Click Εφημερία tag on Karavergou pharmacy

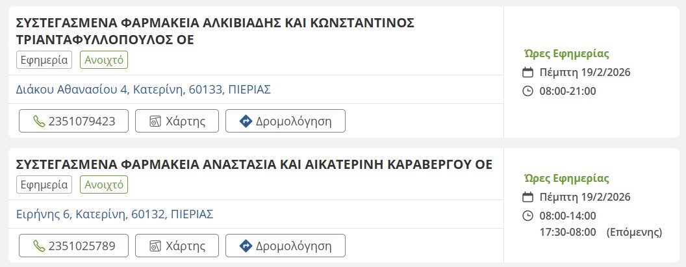(44, 185)
